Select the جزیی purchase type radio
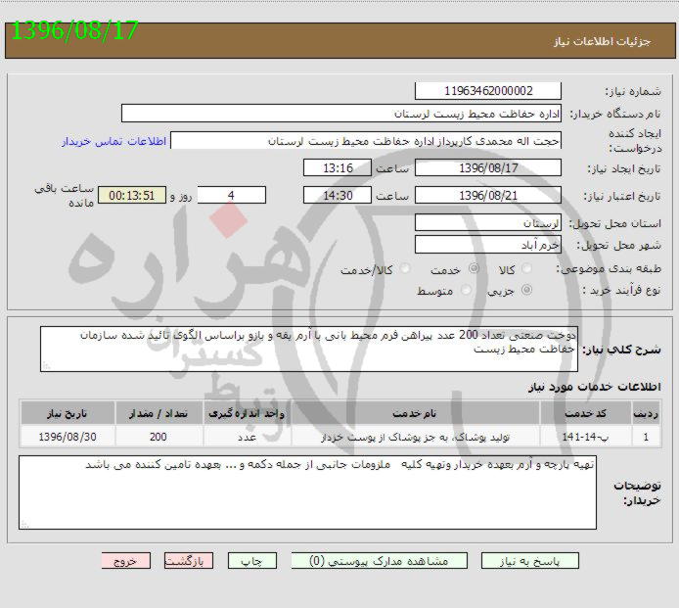 point(526,290)
